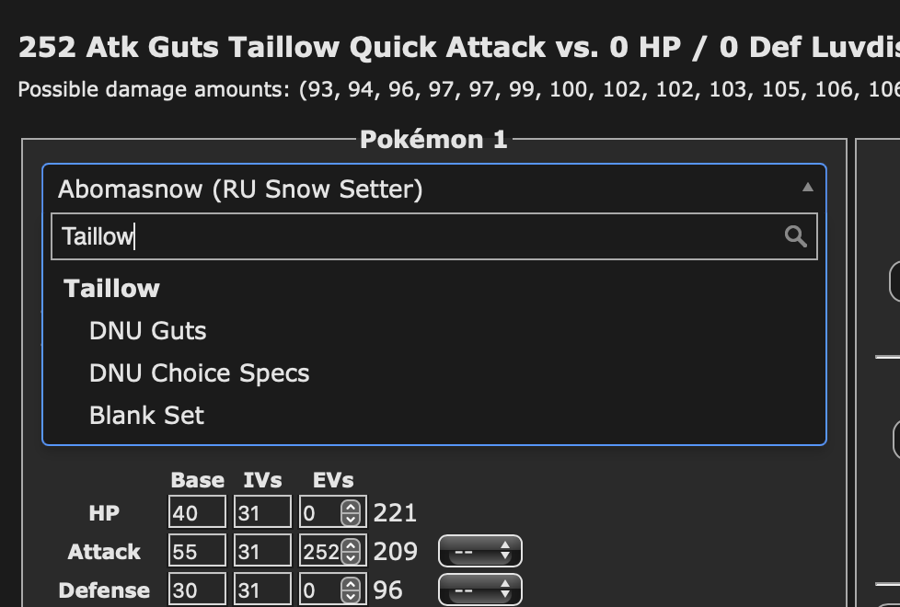Adjust Attack EVs stepper arrows
This screenshot has height=607, width=900.
coord(350,551)
